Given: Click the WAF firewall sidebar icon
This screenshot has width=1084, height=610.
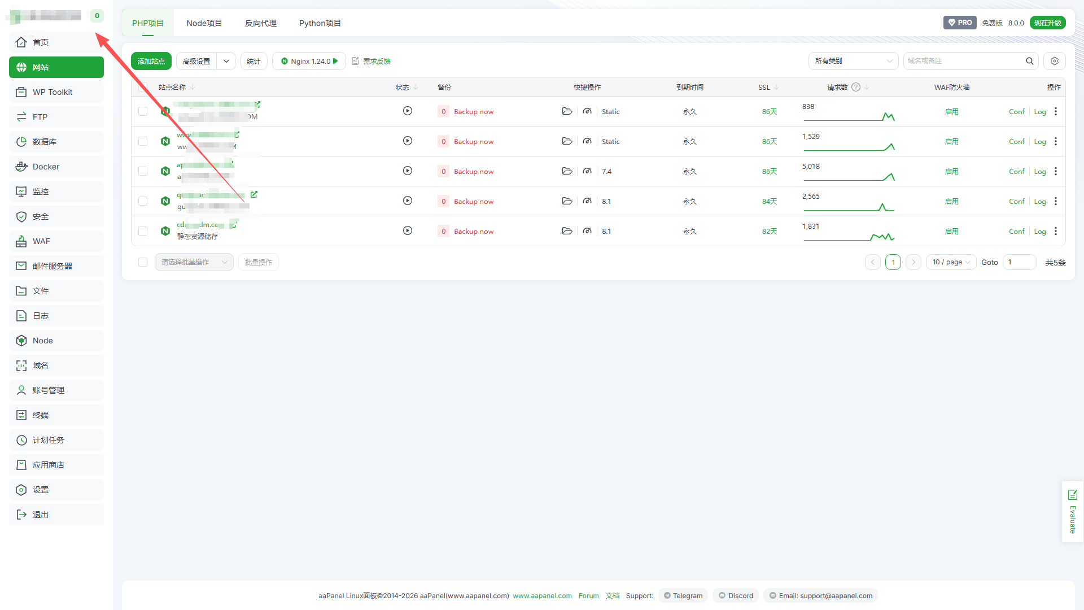Looking at the screenshot, I should [21, 241].
